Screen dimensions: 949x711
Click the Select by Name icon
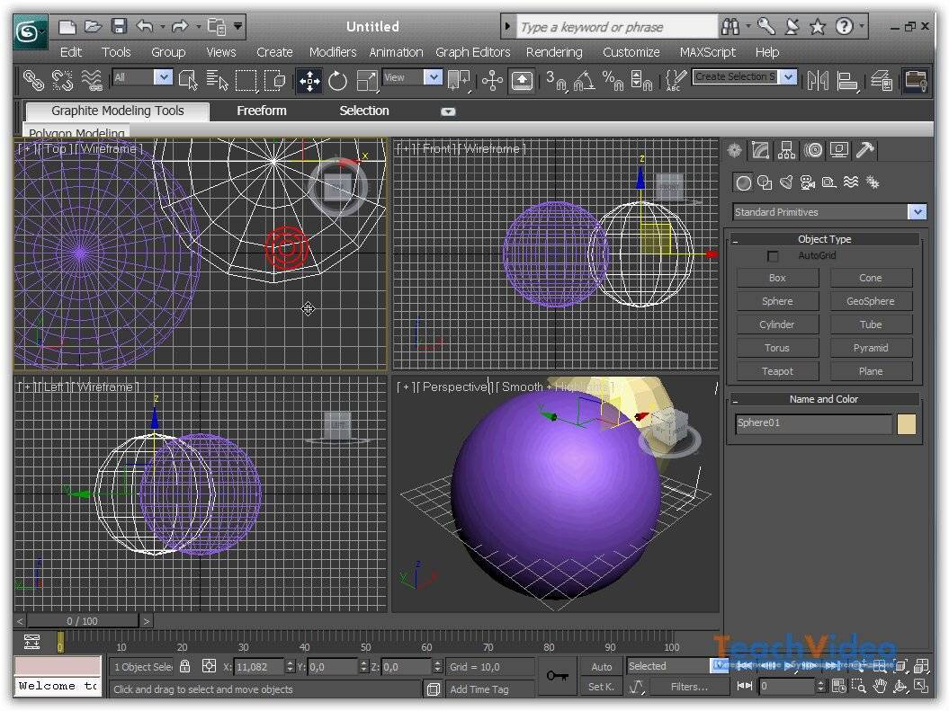218,81
